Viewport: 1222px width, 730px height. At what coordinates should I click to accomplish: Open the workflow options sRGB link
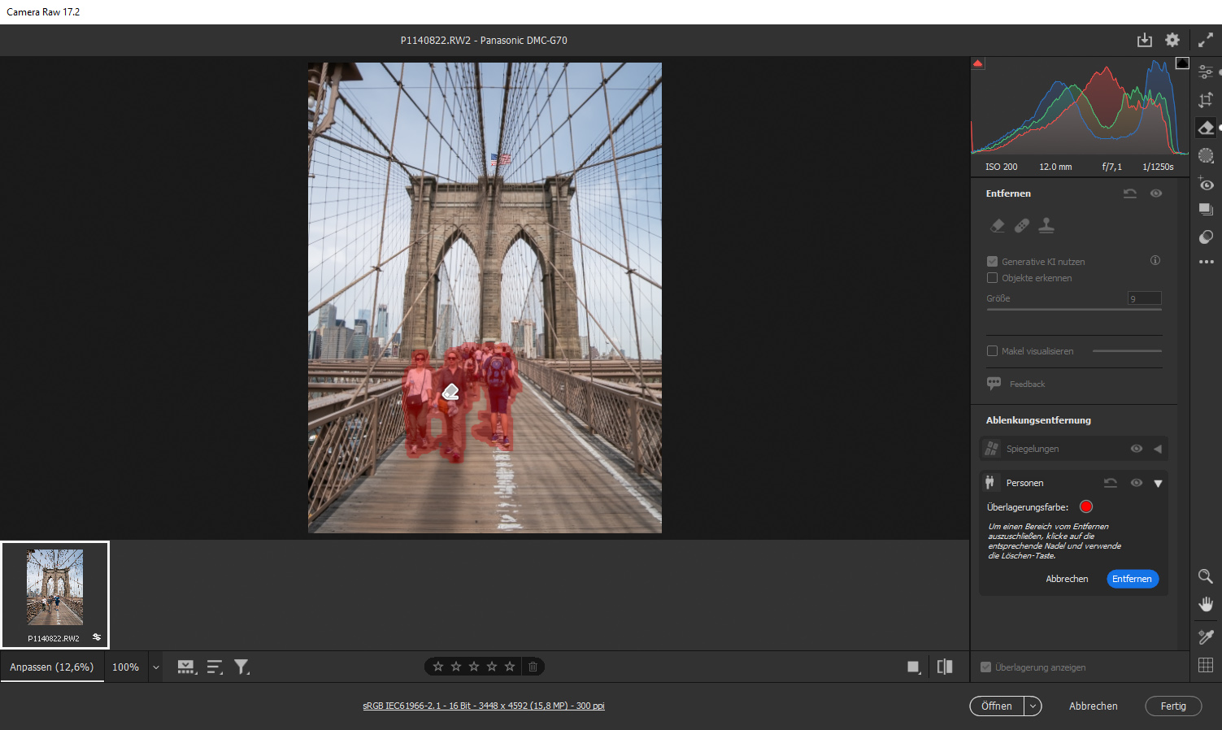(x=484, y=706)
